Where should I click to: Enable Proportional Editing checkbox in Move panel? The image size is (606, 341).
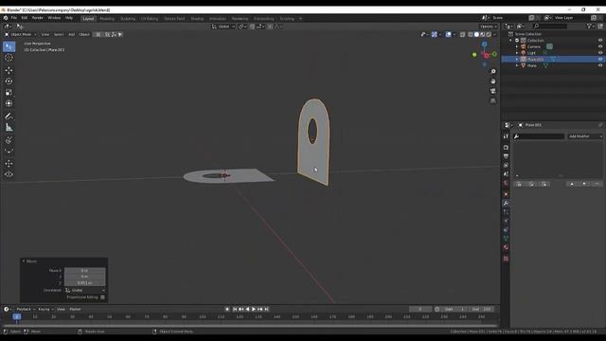coord(102,297)
